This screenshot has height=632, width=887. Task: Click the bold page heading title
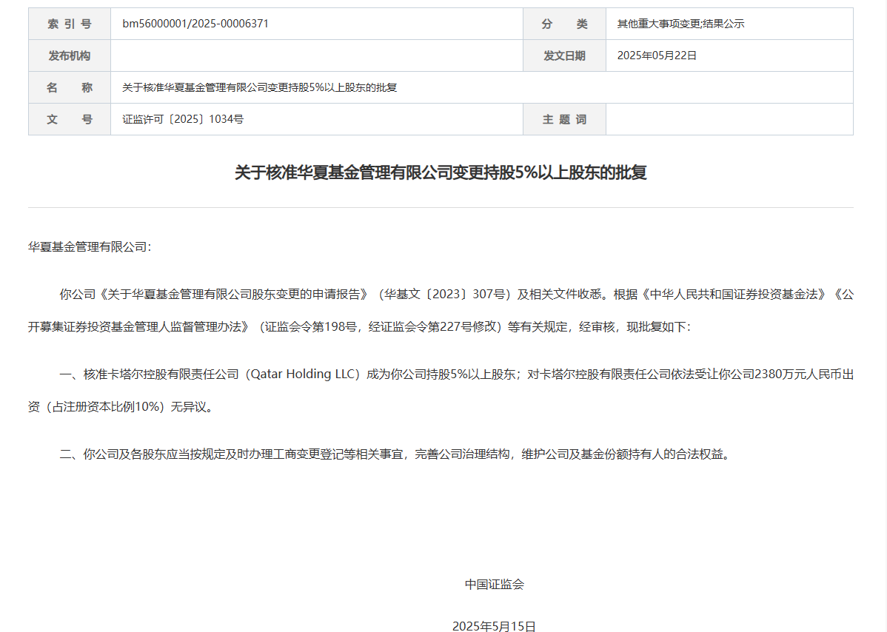(441, 172)
